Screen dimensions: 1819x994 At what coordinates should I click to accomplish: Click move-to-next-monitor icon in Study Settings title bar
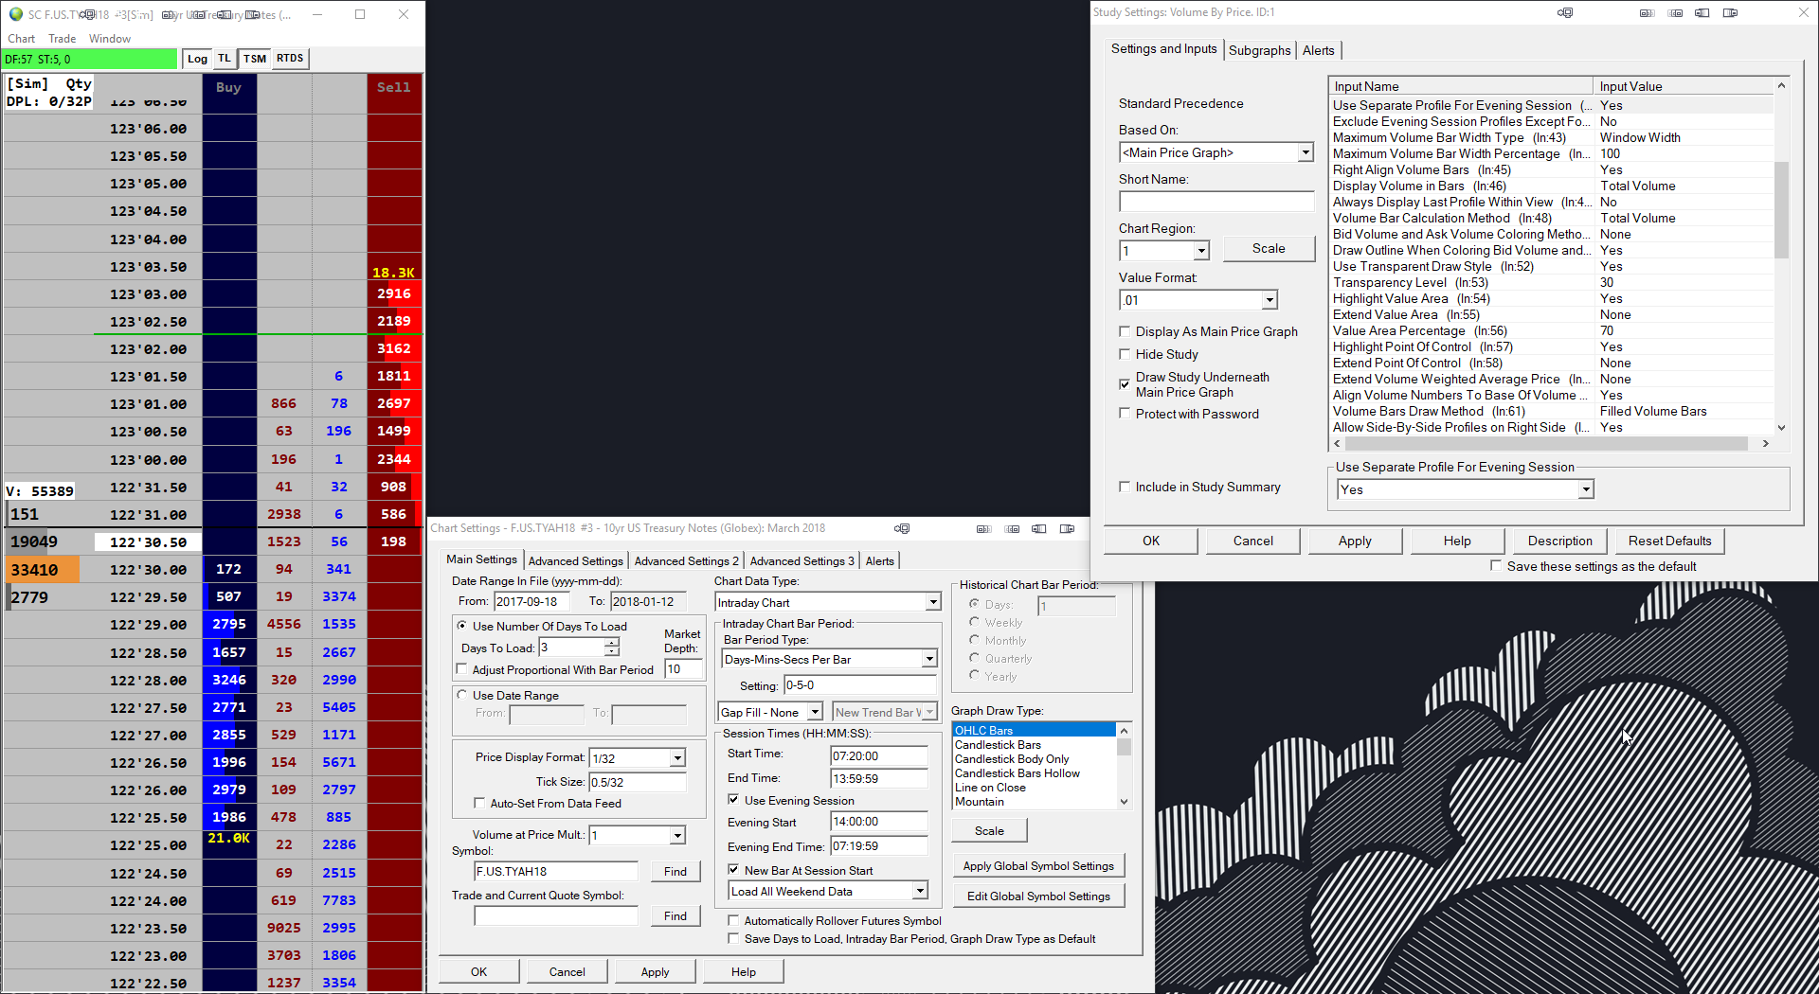coord(1565,12)
